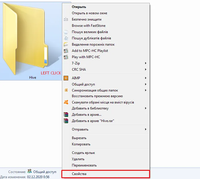The width and height of the screenshot is (200, 179).
Task: Choose Восстановить прежнюю версию
Action: [x=106, y=96]
